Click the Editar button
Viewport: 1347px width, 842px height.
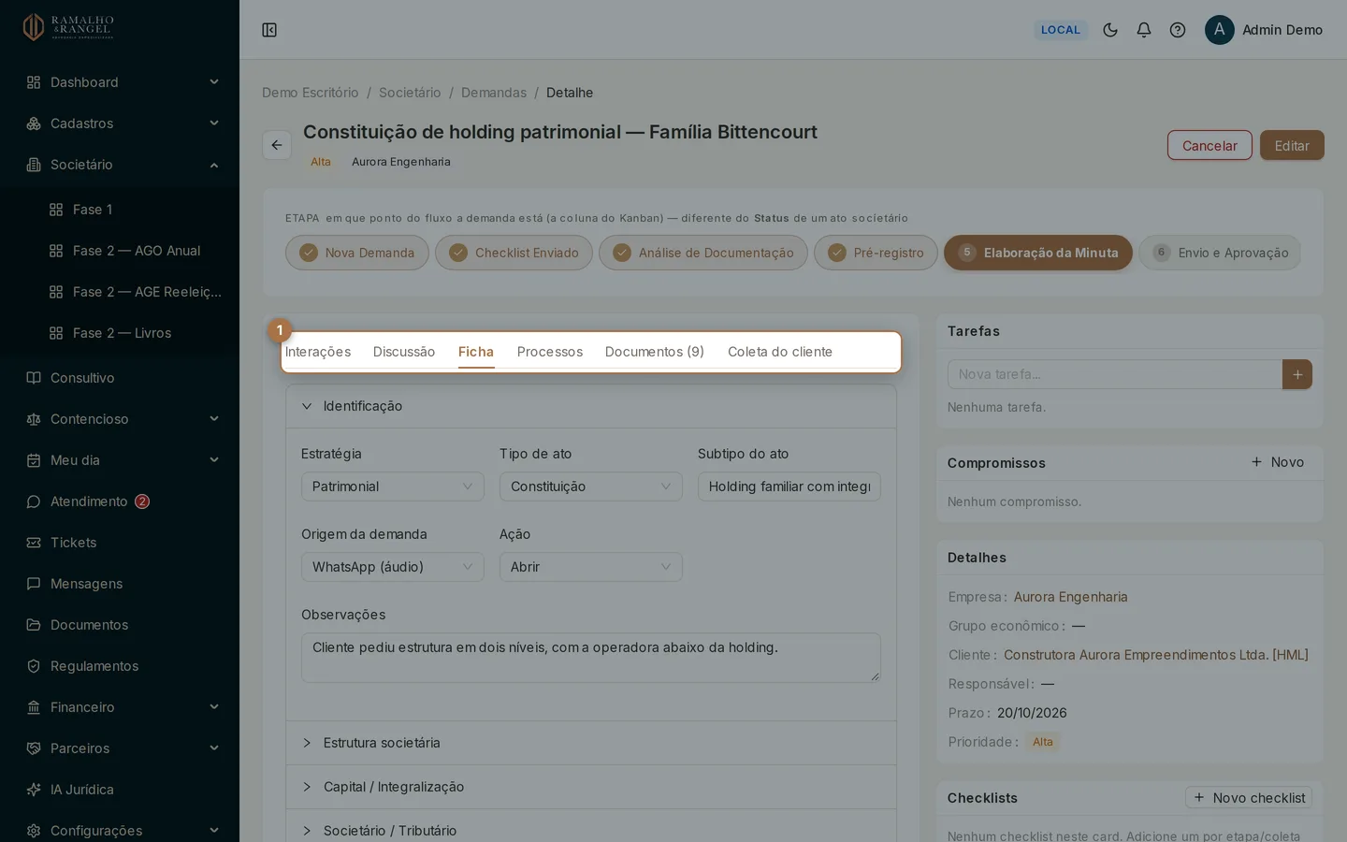click(1292, 145)
